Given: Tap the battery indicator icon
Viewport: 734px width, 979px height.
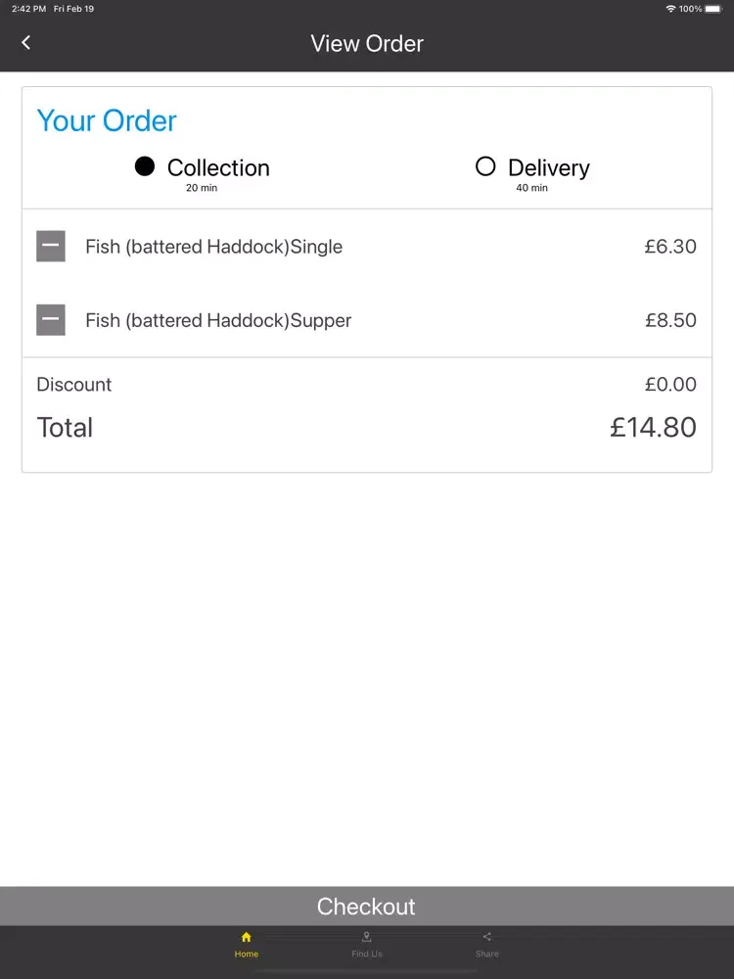Looking at the screenshot, I should 714,9.
